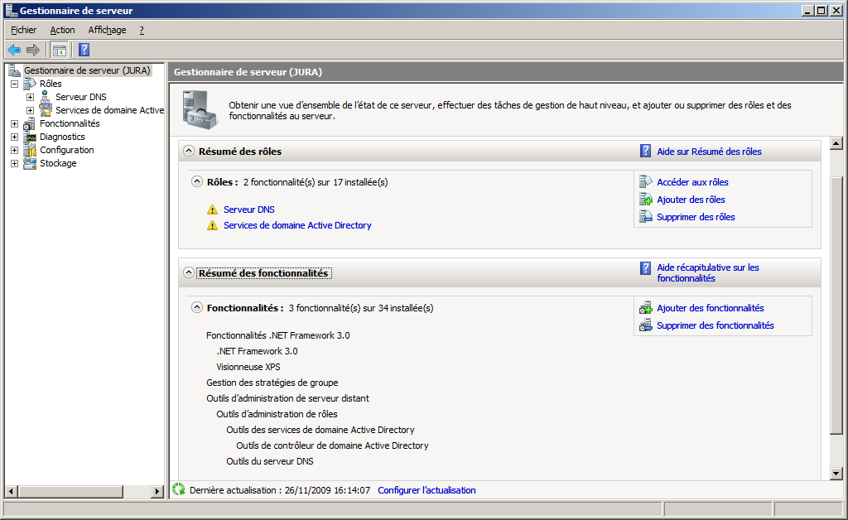Screen dimensions: 848x520
Task: Click the blue help toolbar icon
Action: click(84, 50)
